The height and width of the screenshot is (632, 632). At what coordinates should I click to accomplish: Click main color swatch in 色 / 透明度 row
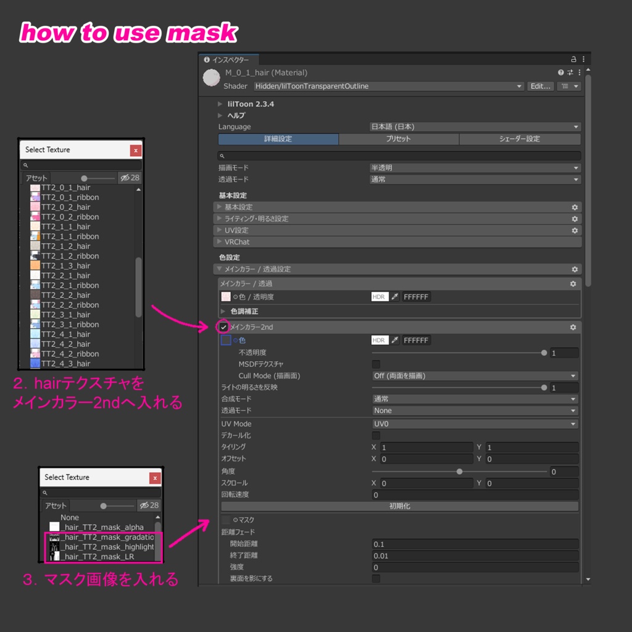pyautogui.click(x=226, y=297)
